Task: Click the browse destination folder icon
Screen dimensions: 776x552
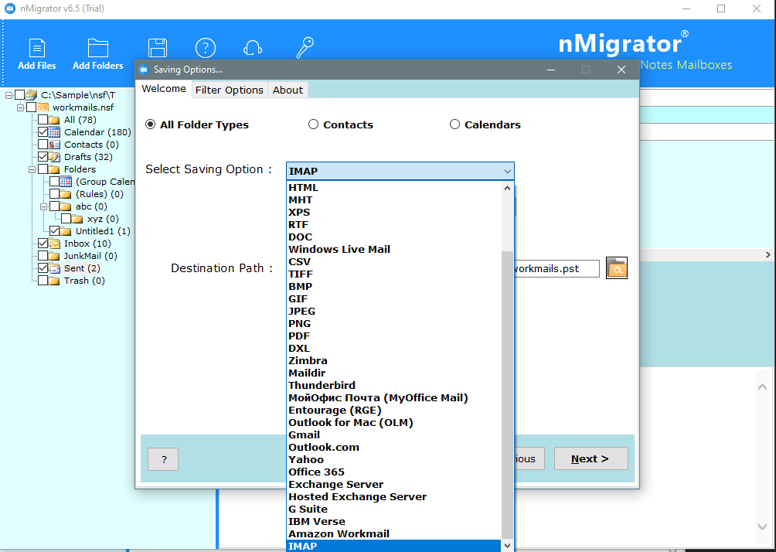Action: pyautogui.click(x=617, y=267)
